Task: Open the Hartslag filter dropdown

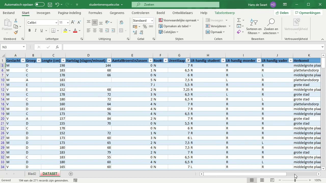Action: click(109, 60)
